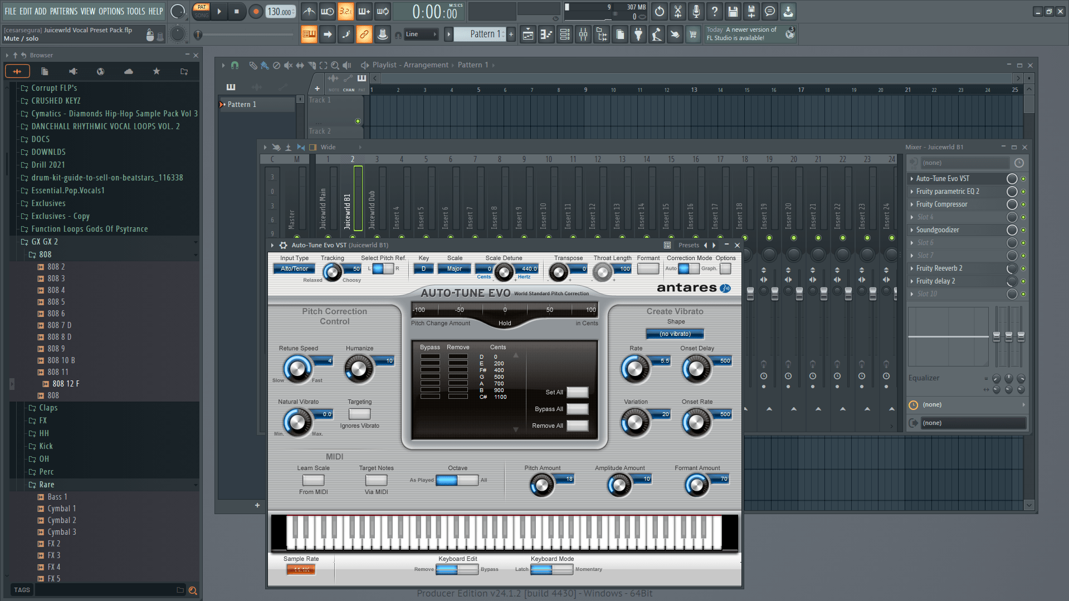Open the mixer view icon
1069x601 pixels.
(x=583, y=35)
